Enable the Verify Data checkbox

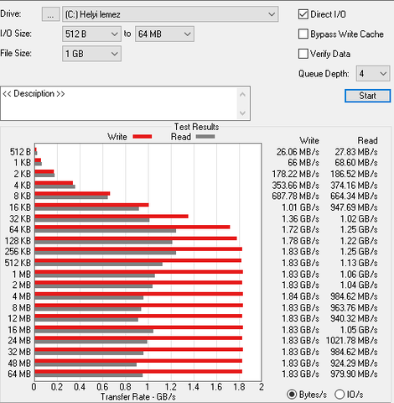click(303, 54)
